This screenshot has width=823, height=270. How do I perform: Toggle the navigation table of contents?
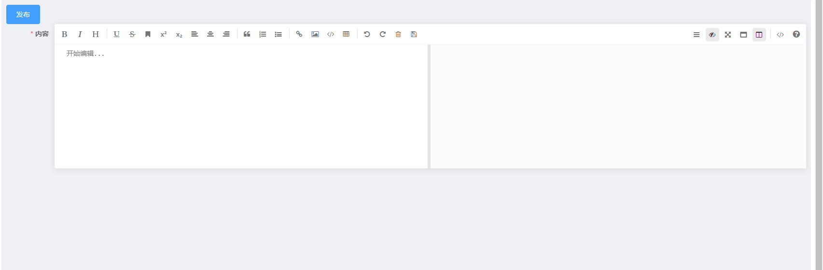pos(697,35)
